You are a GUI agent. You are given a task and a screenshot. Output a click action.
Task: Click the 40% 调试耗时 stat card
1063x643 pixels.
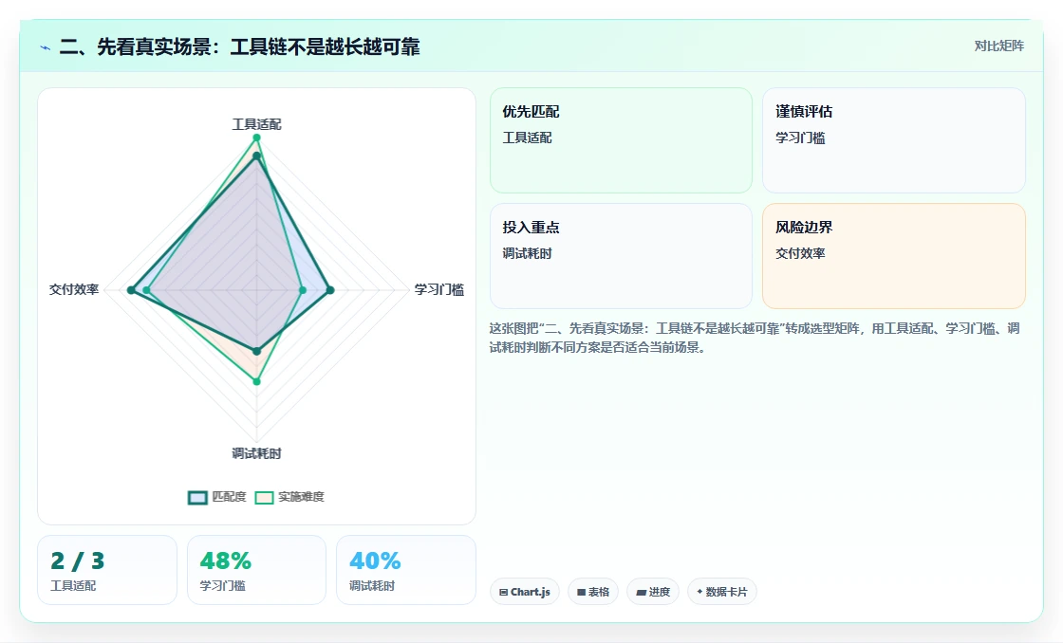(406, 570)
